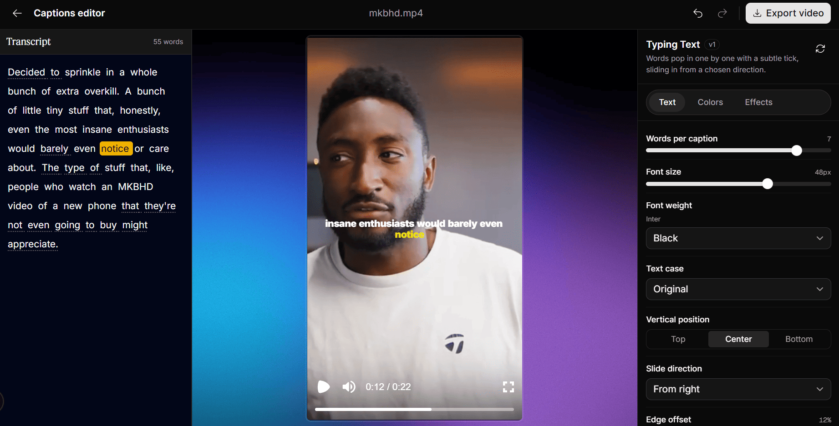
Task: Click the v1 version badge
Action: 712,45
